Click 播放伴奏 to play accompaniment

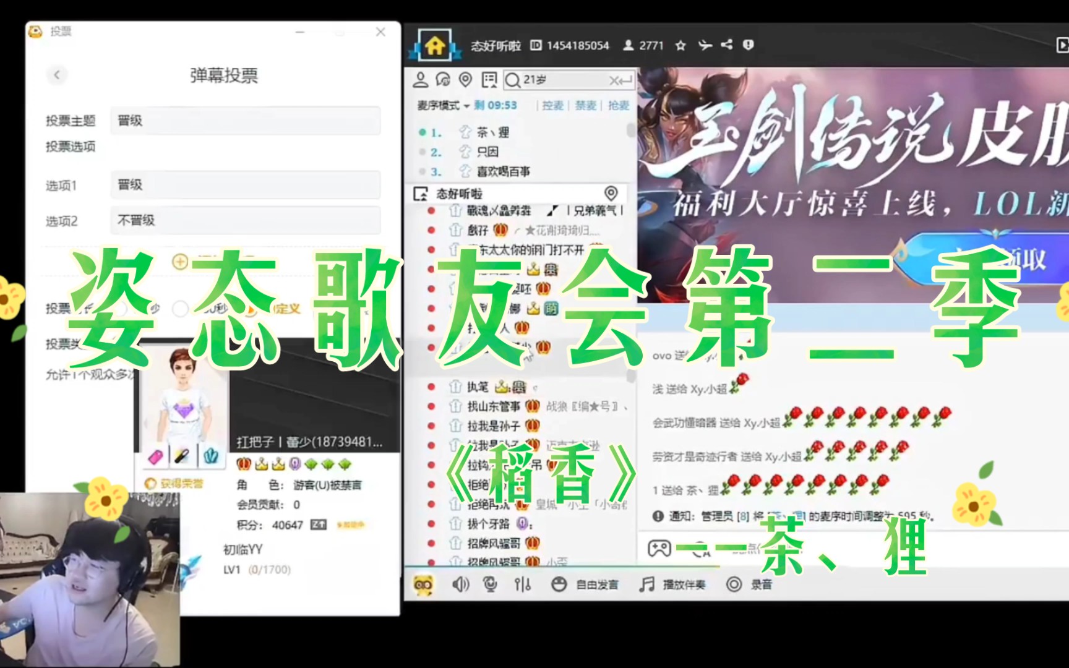coord(684,584)
